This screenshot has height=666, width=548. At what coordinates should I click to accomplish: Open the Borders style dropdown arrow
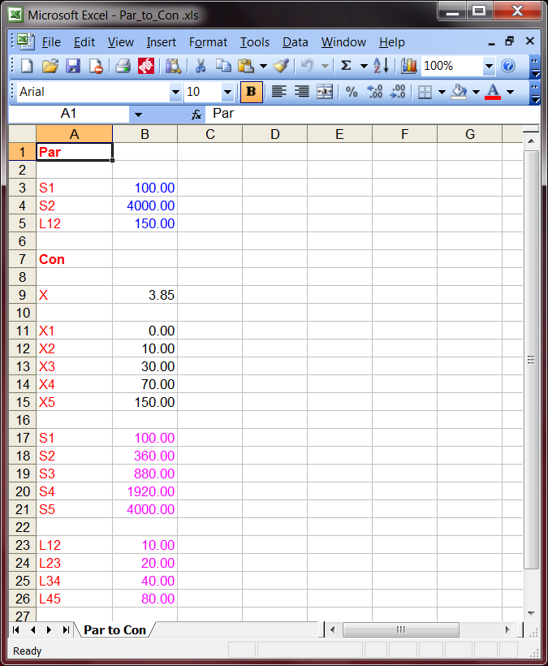pos(442,91)
